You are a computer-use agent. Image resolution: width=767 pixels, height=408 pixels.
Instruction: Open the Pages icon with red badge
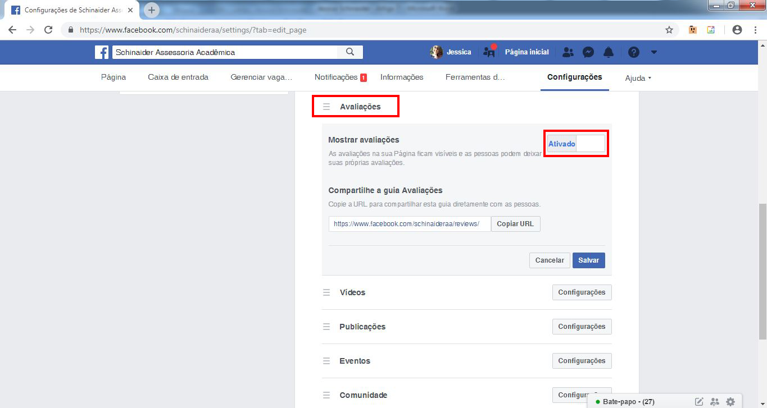click(489, 52)
